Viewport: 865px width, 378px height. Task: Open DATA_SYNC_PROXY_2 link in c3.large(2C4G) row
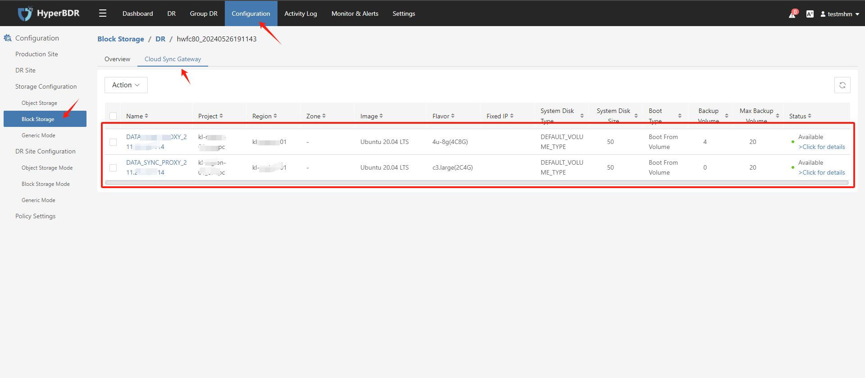coord(156,167)
